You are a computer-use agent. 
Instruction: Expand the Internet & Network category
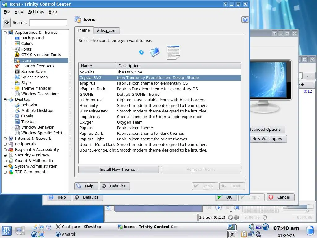(x=5, y=139)
